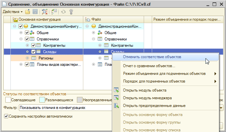The width and height of the screenshot is (226, 132).
Task: Collapse the root node in the Файл column
Action: pyautogui.click(x=87, y=26)
